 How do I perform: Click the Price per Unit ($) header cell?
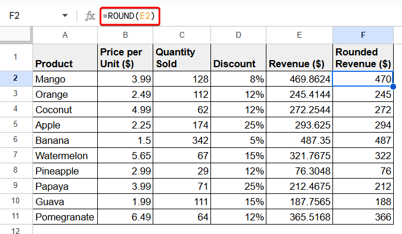[126, 57]
